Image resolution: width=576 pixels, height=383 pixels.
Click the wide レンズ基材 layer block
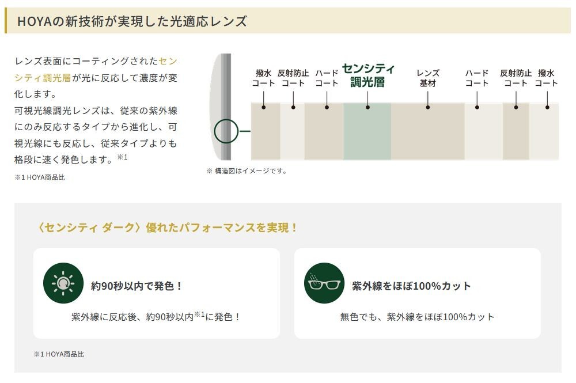[x=427, y=131]
